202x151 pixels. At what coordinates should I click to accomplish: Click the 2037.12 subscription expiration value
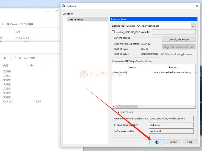[146, 44]
